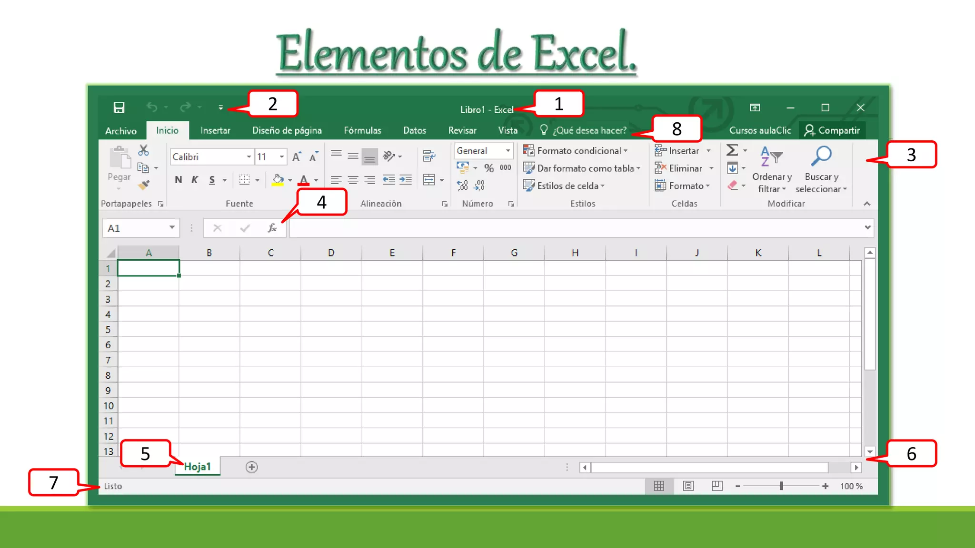Click the Compartir button
The width and height of the screenshot is (975, 548).
point(832,130)
